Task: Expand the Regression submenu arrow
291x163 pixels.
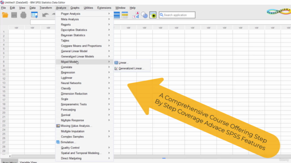Action: pyautogui.click(x=109, y=72)
